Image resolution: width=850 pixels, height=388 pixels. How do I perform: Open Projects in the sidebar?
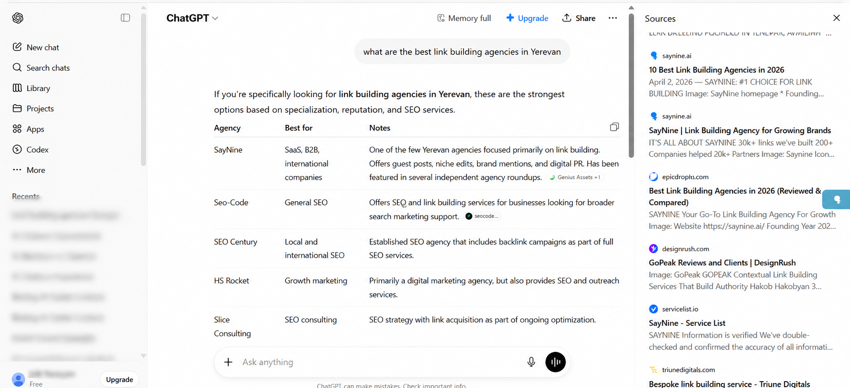[33, 108]
